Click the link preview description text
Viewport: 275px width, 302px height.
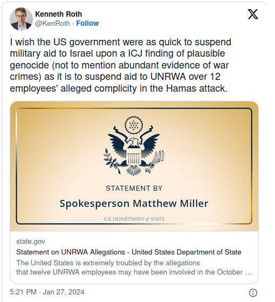point(134,267)
